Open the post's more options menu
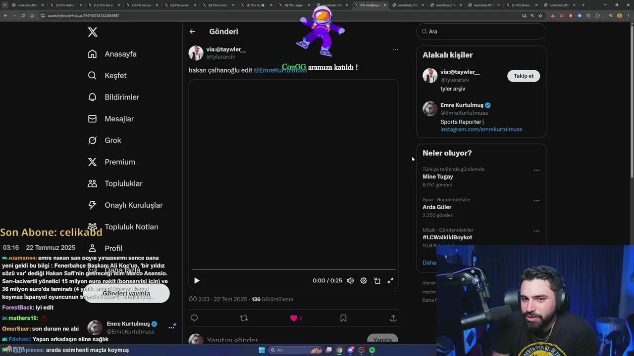The image size is (634, 356). pos(395,49)
